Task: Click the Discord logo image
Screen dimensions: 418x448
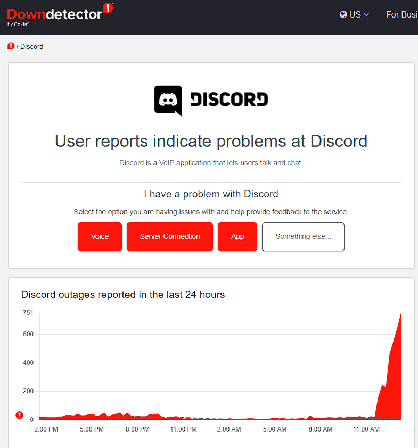Action: (x=211, y=101)
